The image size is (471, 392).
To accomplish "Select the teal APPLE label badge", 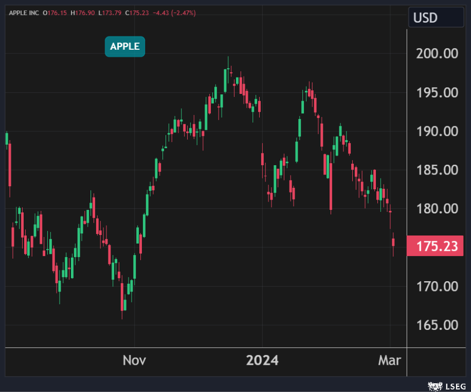I will coord(125,47).
